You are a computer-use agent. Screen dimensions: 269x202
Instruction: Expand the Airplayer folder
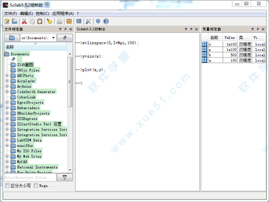click(7, 81)
